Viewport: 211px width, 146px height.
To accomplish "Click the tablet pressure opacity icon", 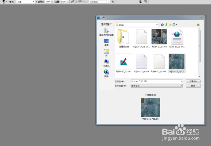I will click(140, 2).
